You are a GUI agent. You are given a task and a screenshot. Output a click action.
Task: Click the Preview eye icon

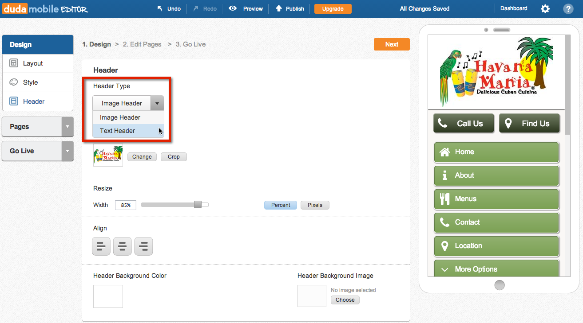232,8
